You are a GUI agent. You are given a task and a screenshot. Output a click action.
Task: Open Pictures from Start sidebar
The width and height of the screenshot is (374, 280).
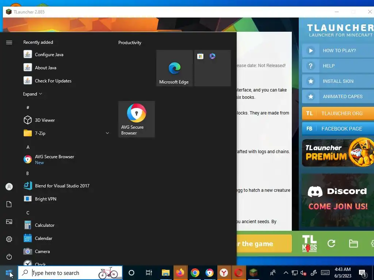[x=9, y=222]
